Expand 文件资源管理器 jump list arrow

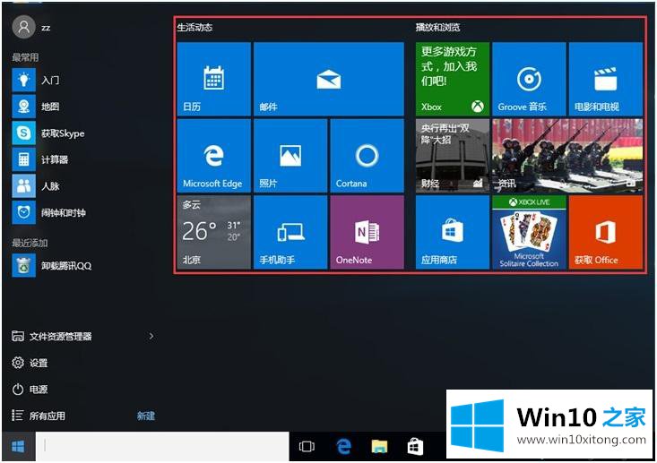tap(151, 336)
